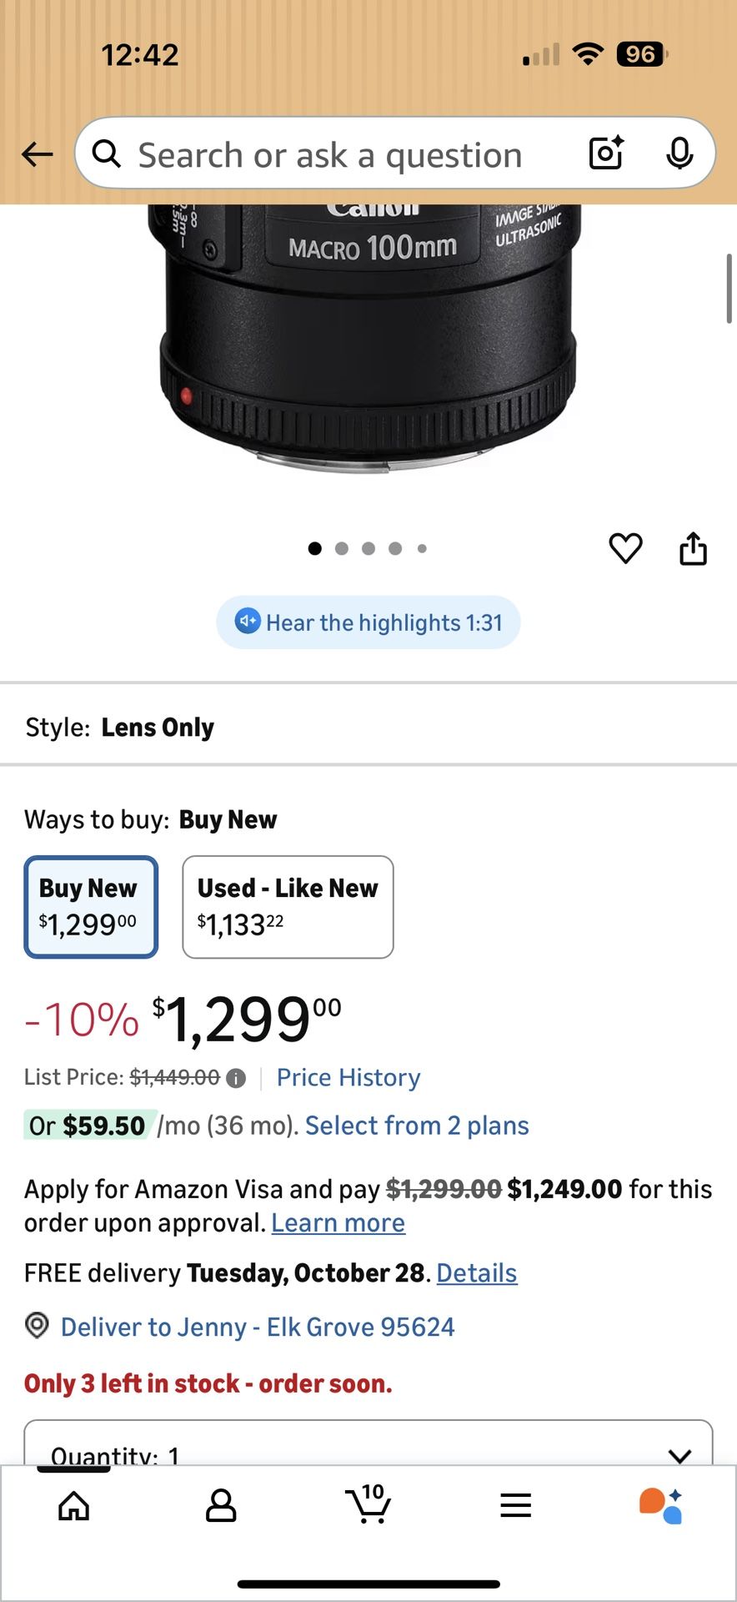Open Select from 2 plans link

point(416,1126)
